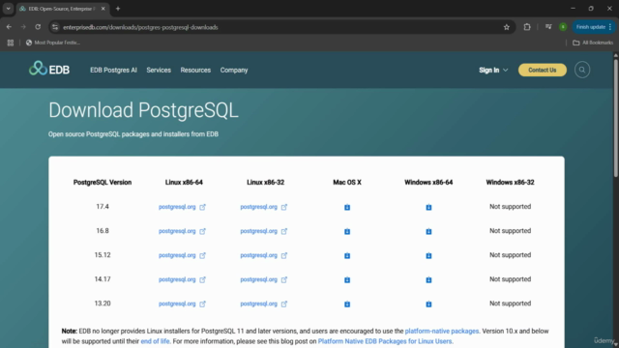
Task: Click the Mac OS X column header
Action: 347,183
